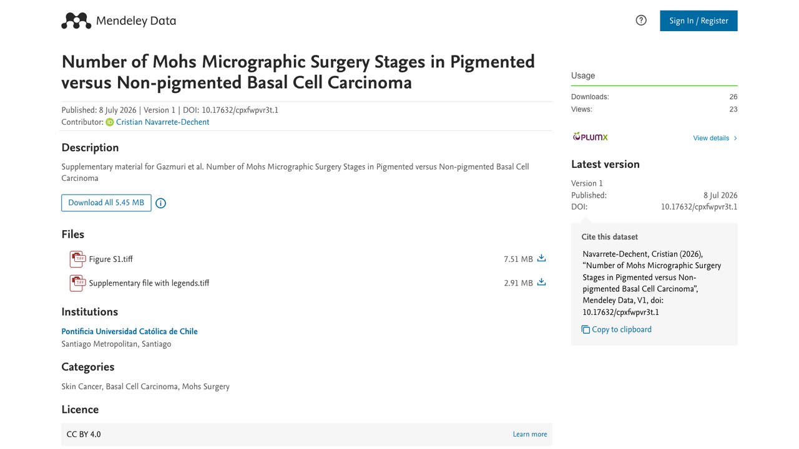Open Pontificia Universidad Católica de Chile link
This screenshot has height=449, width=799.
click(129, 332)
